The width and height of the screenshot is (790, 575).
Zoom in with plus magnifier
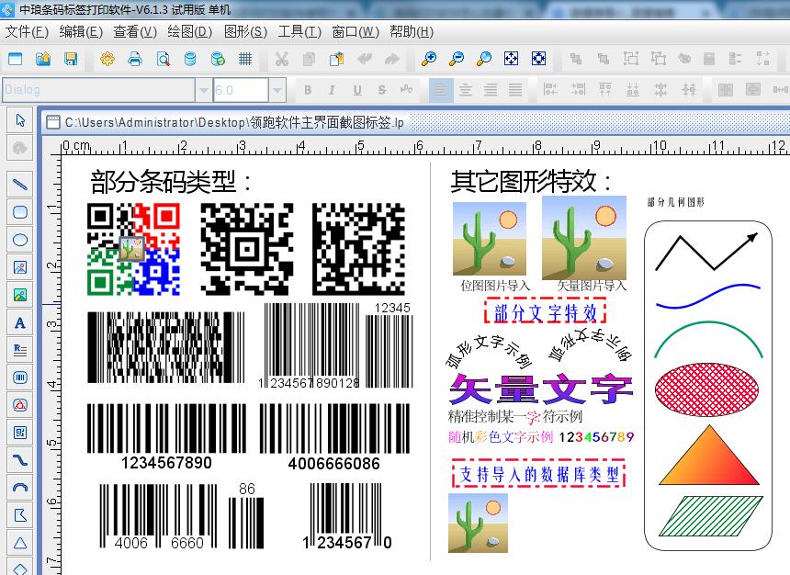[x=429, y=59]
